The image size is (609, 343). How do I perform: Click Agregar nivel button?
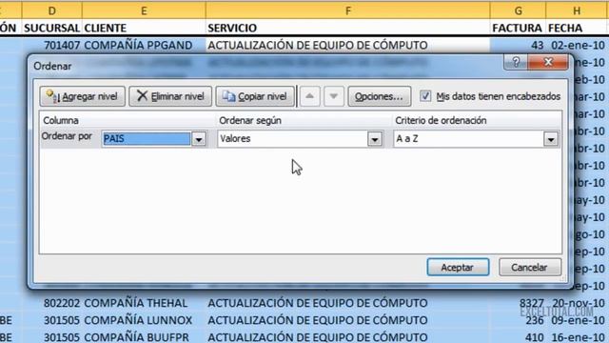tap(83, 96)
